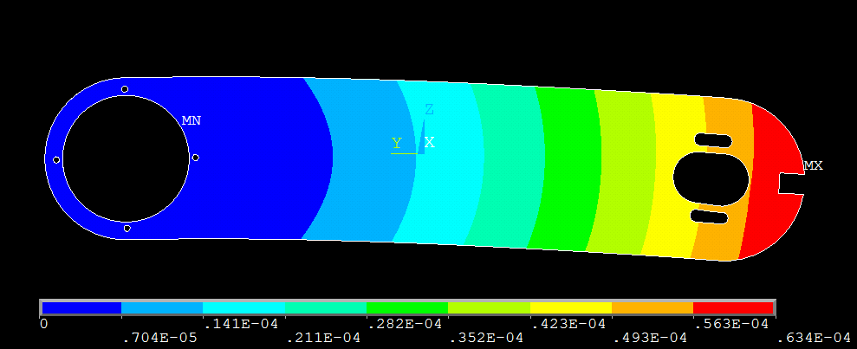Click the red legend swatch
Viewport: 857px width, 349px height.
coord(733,307)
